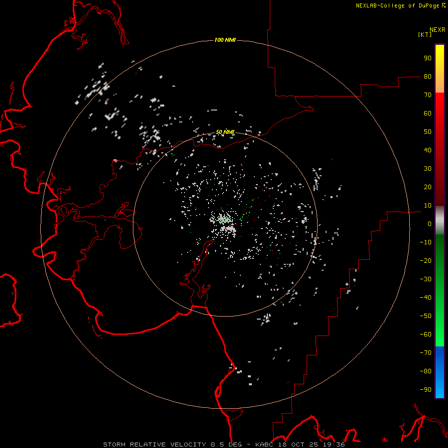Click the 30 value on the velocity scale

click(x=428, y=169)
